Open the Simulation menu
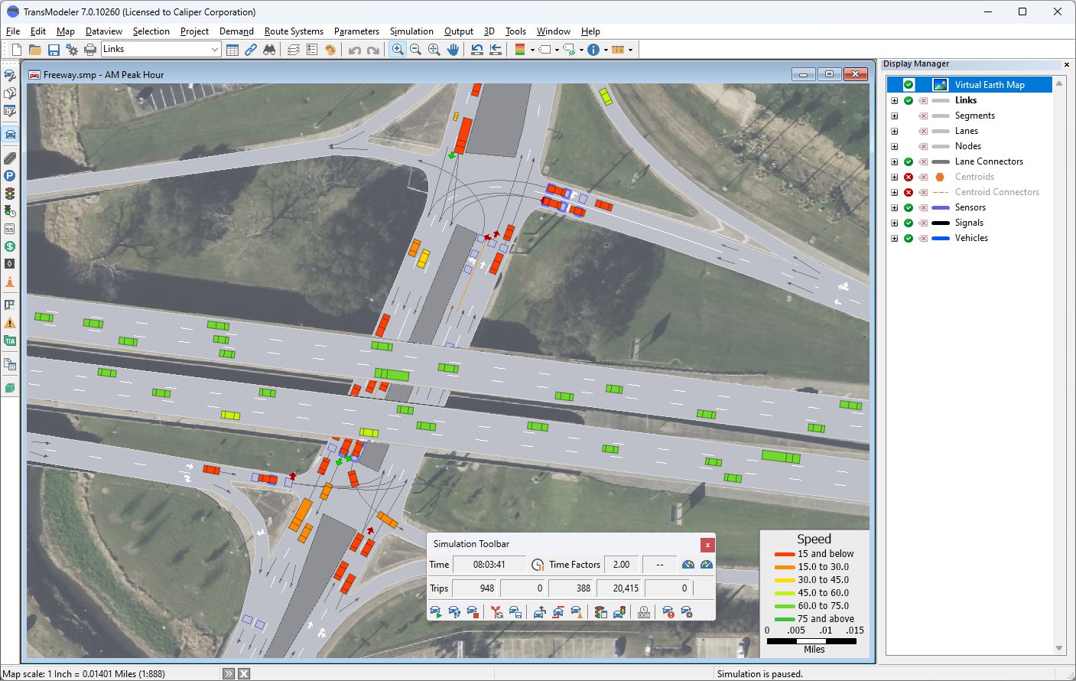The image size is (1076, 681). coord(411,31)
